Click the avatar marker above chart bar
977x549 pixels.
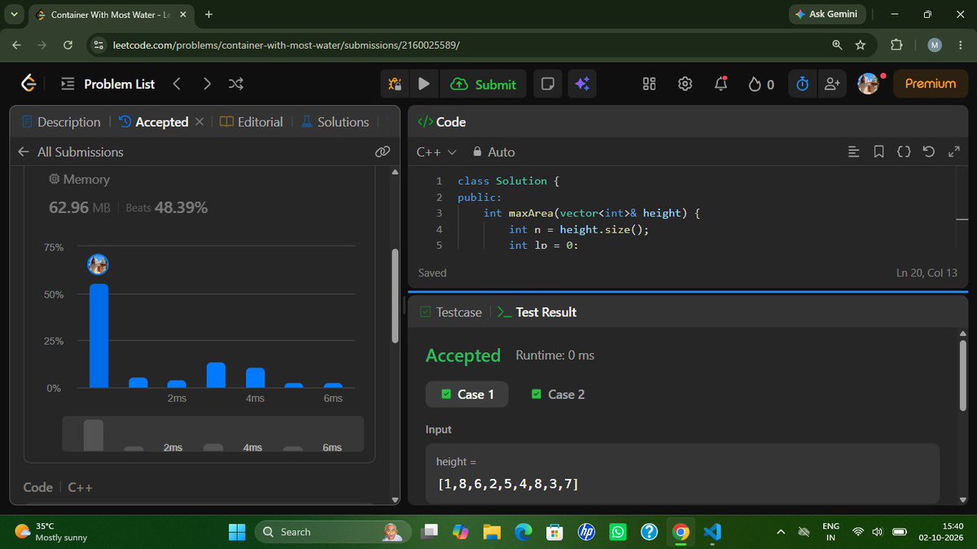click(x=98, y=264)
